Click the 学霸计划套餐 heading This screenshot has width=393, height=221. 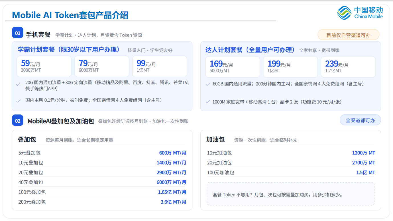tap(69, 49)
